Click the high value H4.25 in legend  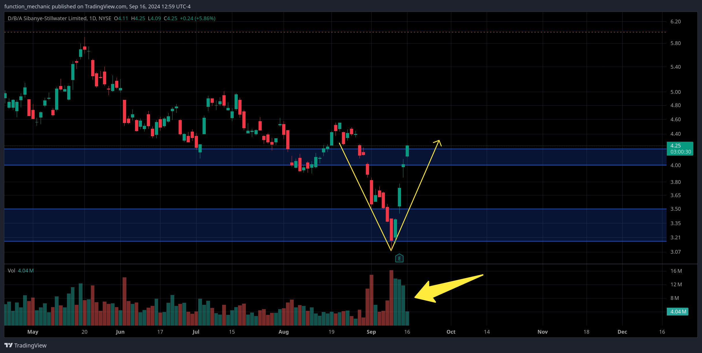(x=138, y=18)
